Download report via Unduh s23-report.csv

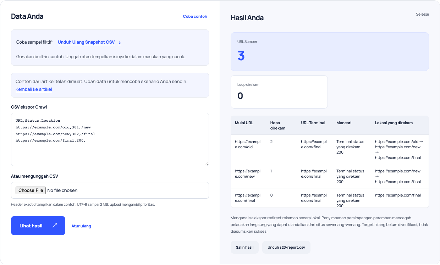[286, 247]
